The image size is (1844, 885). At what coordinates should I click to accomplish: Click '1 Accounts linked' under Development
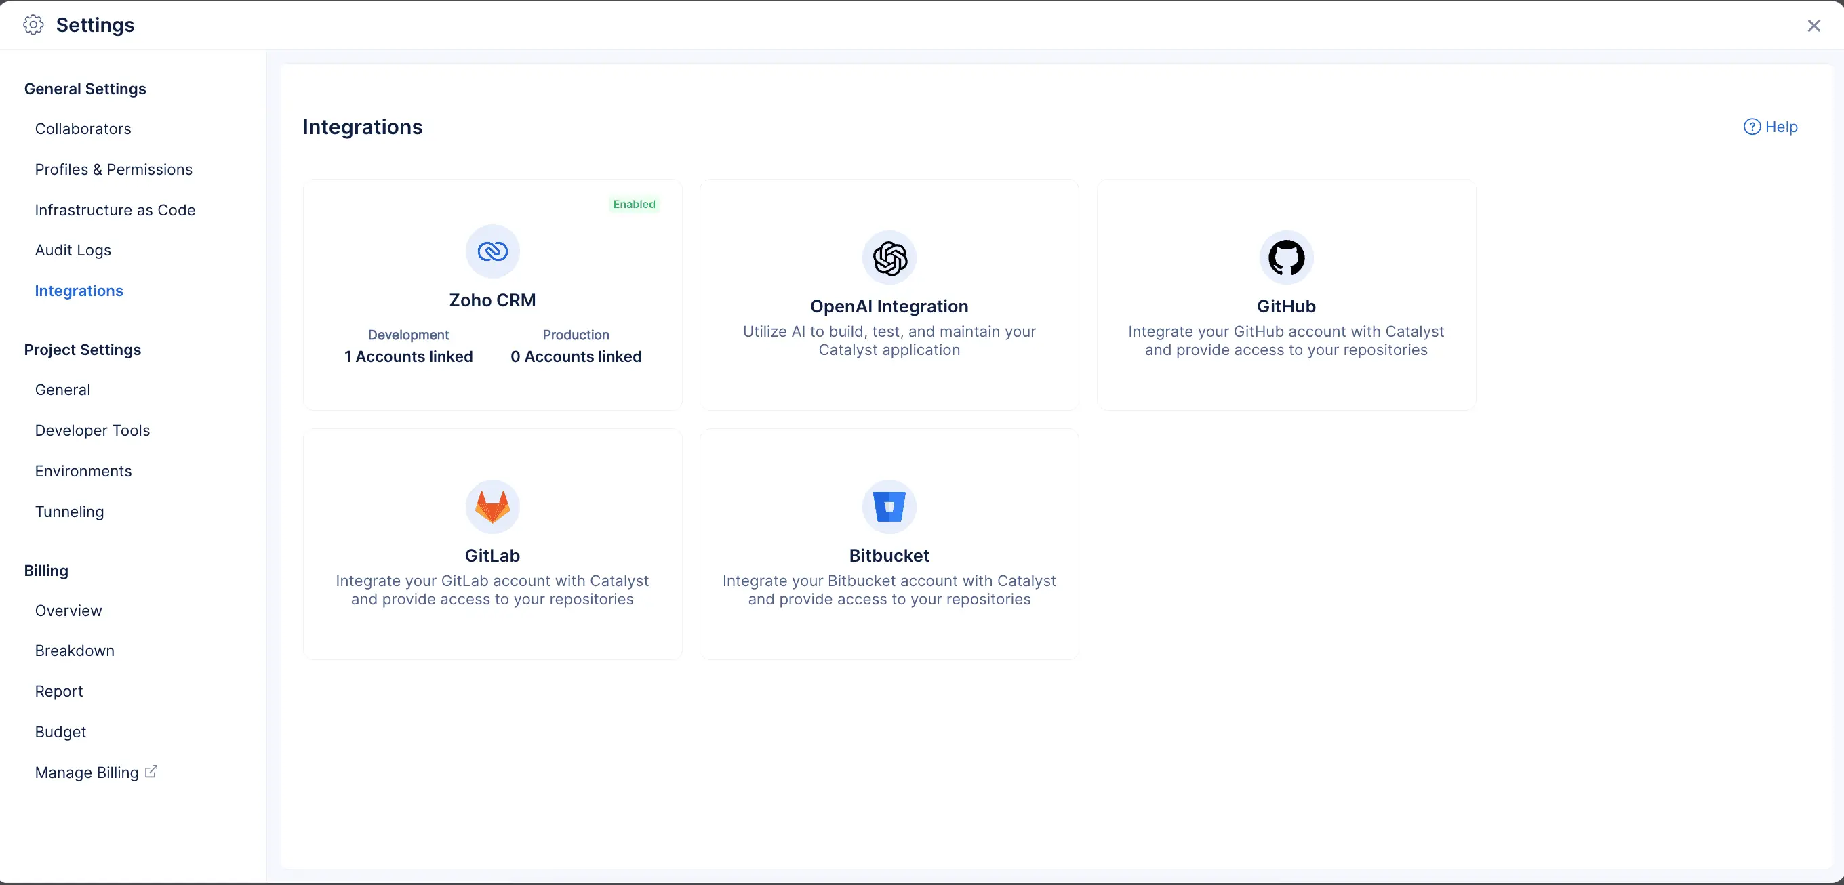(x=409, y=357)
